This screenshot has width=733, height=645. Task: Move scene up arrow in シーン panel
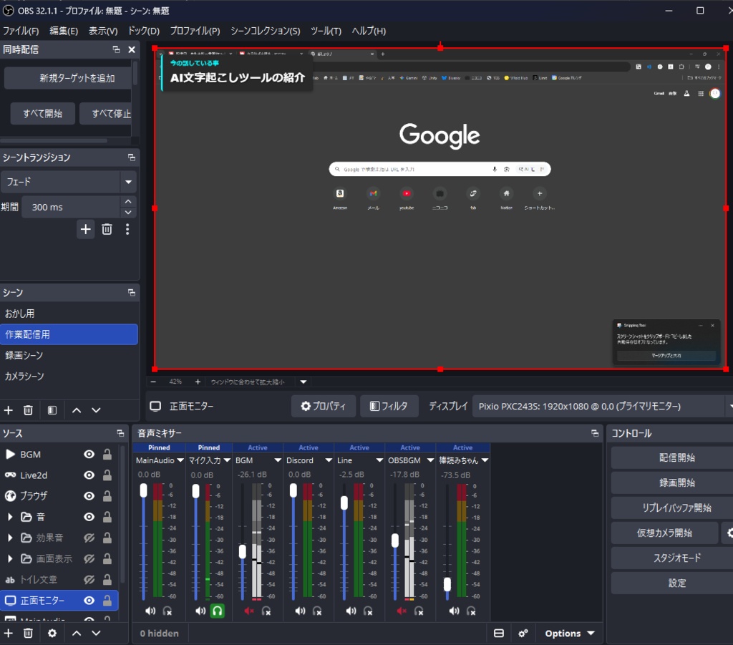[77, 410]
